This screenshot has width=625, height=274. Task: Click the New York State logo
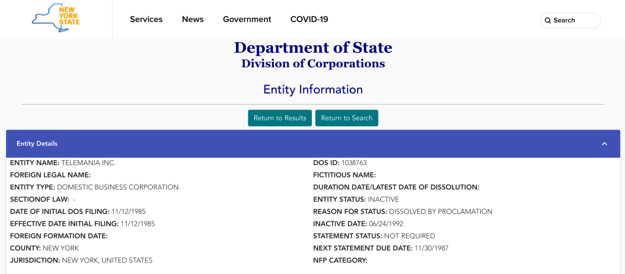click(x=56, y=18)
